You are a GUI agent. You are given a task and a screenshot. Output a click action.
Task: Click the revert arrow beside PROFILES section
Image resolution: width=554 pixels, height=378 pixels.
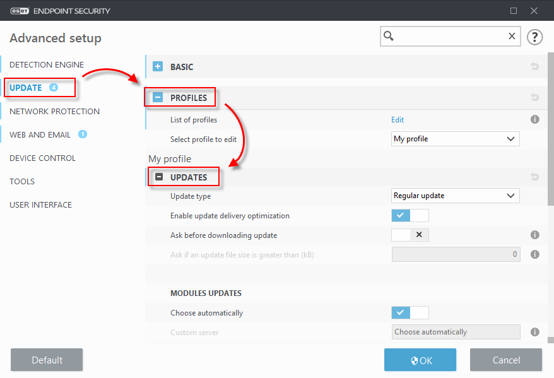coord(535,98)
